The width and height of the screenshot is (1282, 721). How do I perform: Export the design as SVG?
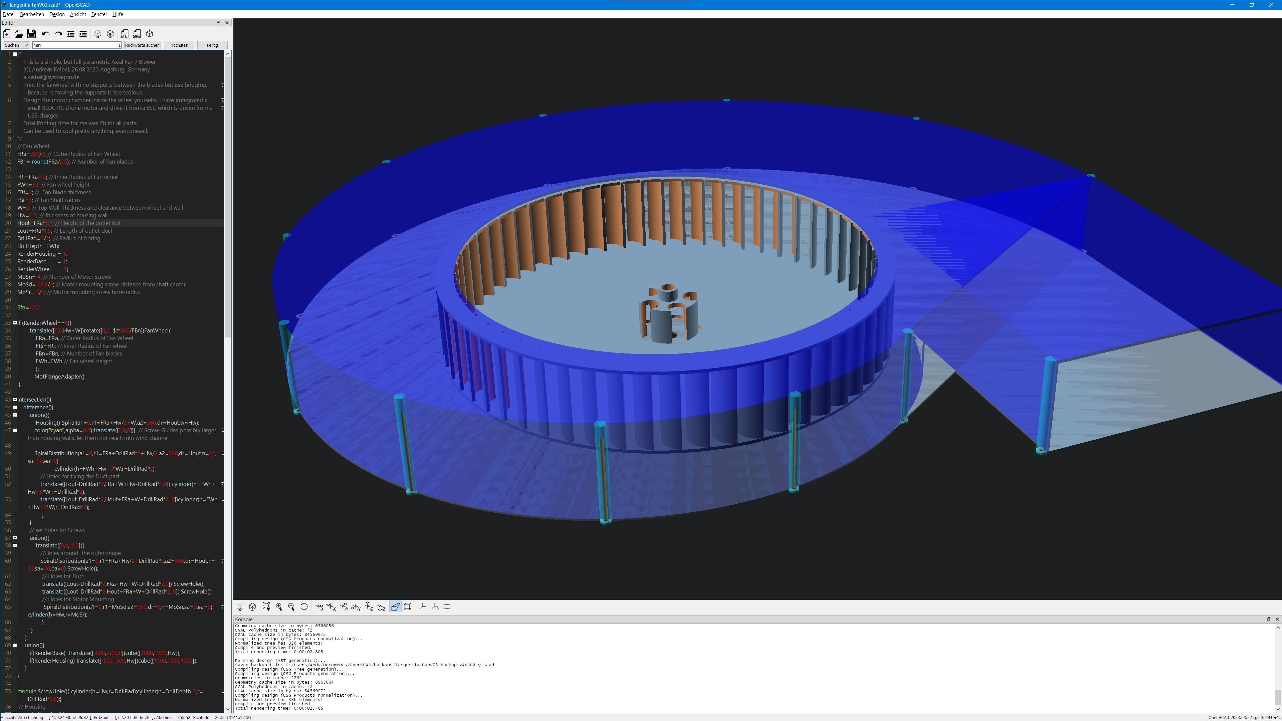(137, 34)
